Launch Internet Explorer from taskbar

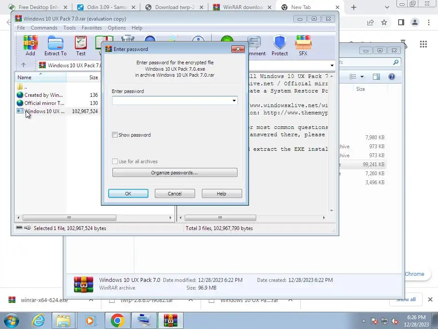38,320
